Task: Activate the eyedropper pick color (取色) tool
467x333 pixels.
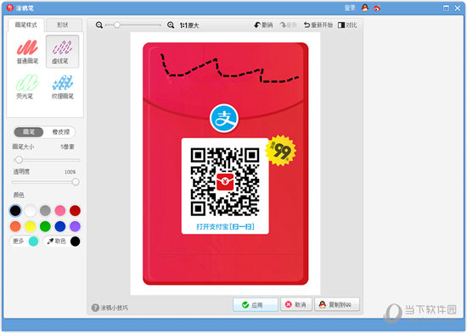Action: 57,241
